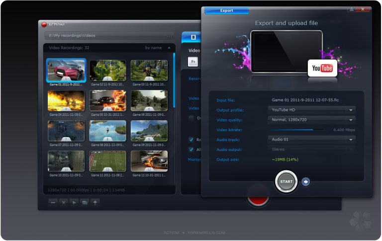Click the START button

tap(286, 181)
